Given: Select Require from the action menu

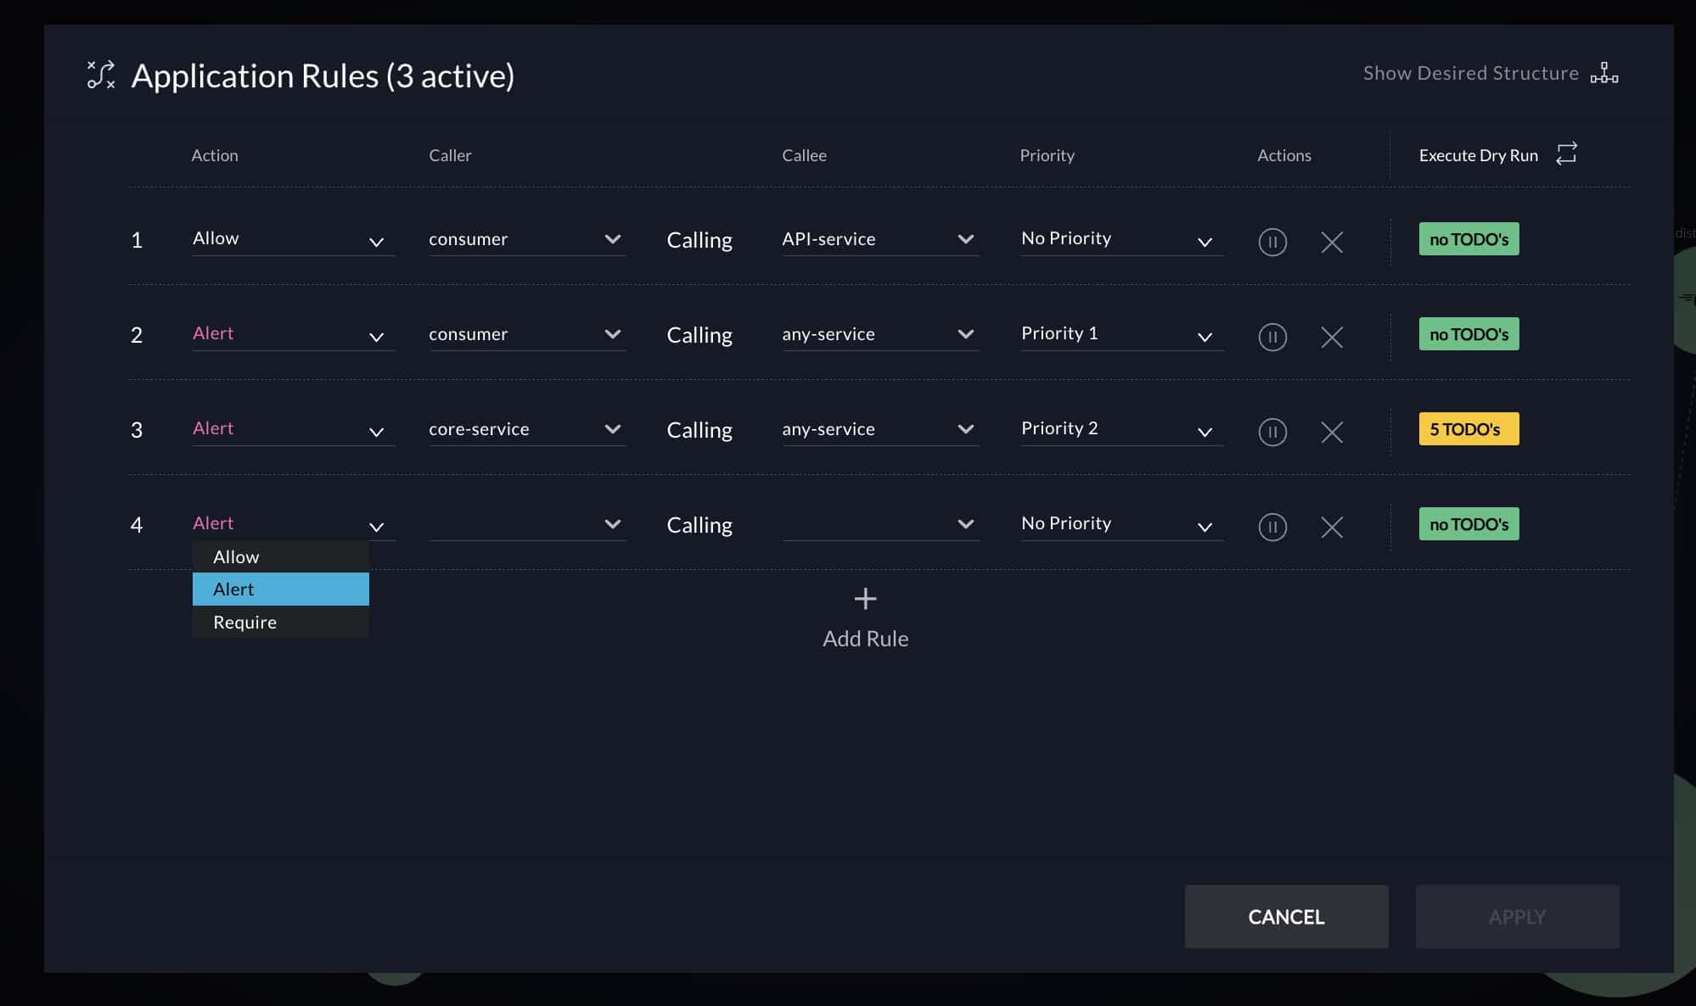Looking at the screenshot, I should [245, 622].
